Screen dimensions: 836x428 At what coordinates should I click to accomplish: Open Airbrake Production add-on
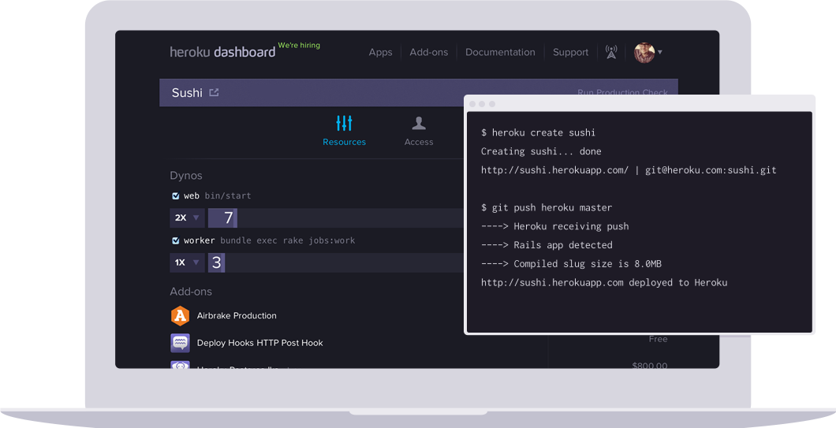pos(237,315)
